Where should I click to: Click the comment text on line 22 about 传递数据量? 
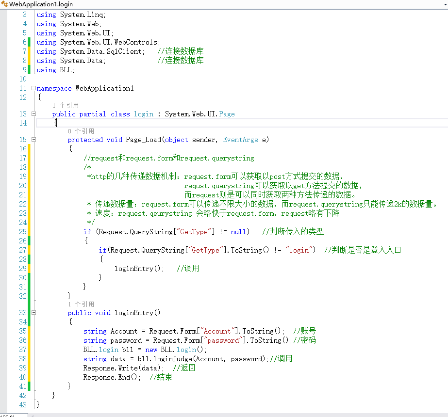pyautogui.click(x=262, y=204)
